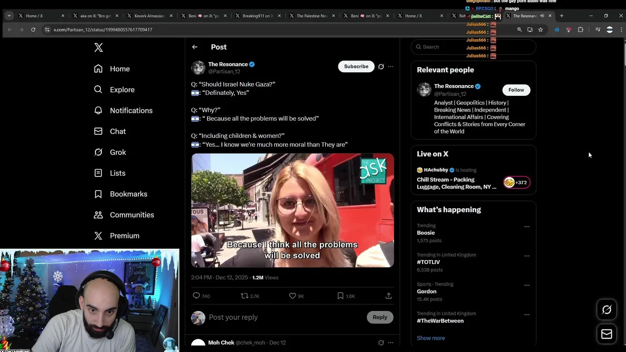
Task: Open the post's three-dot more menu
Action: [x=390, y=66]
